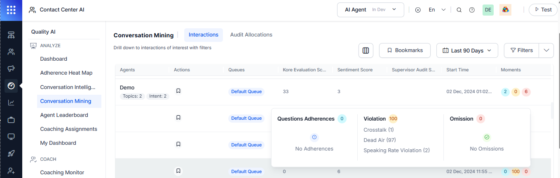Image resolution: width=560 pixels, height=178 pixels.
Task: Switch to the Audit Allocations tab
Action: point(251,35)
